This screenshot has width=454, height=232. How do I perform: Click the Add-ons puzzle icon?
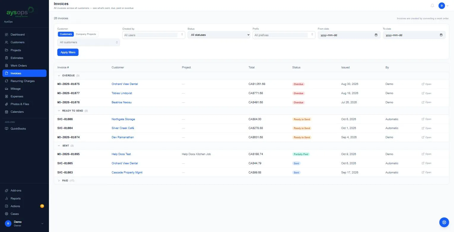pos(7,191)
